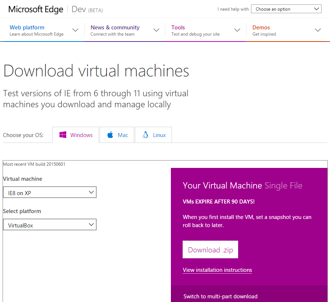Click the Apple logo icon

pyautogui.click(x=110, y=135)
